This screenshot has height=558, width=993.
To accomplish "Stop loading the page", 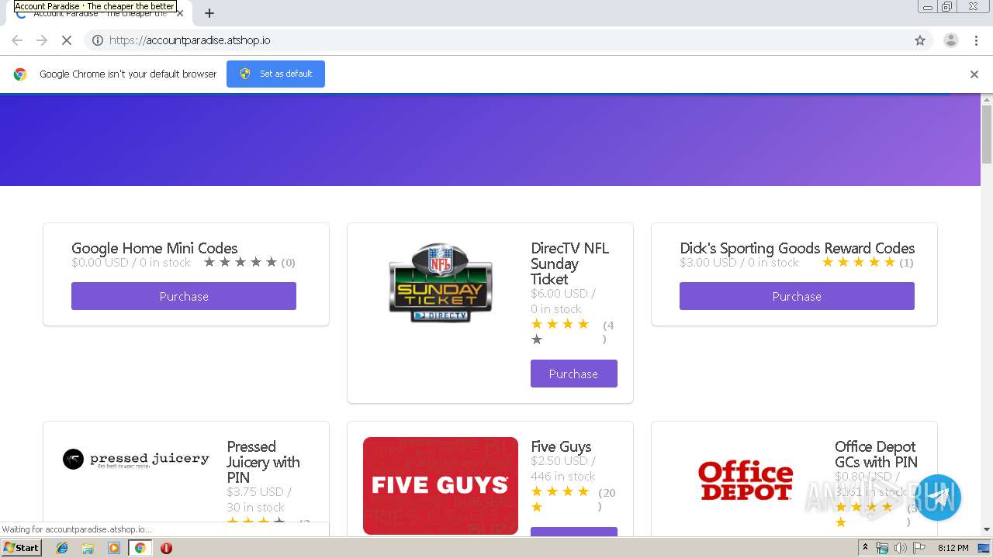I will pyautogui.click(x=67, y=40).
